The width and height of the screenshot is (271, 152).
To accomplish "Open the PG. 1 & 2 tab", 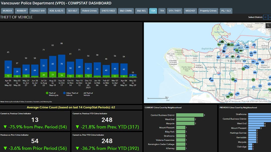I will coord(226,11).
